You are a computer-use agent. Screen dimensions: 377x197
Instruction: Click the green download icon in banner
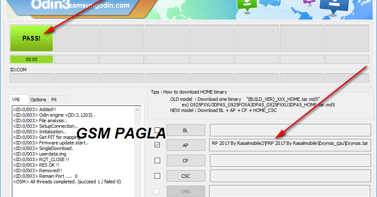247,5
